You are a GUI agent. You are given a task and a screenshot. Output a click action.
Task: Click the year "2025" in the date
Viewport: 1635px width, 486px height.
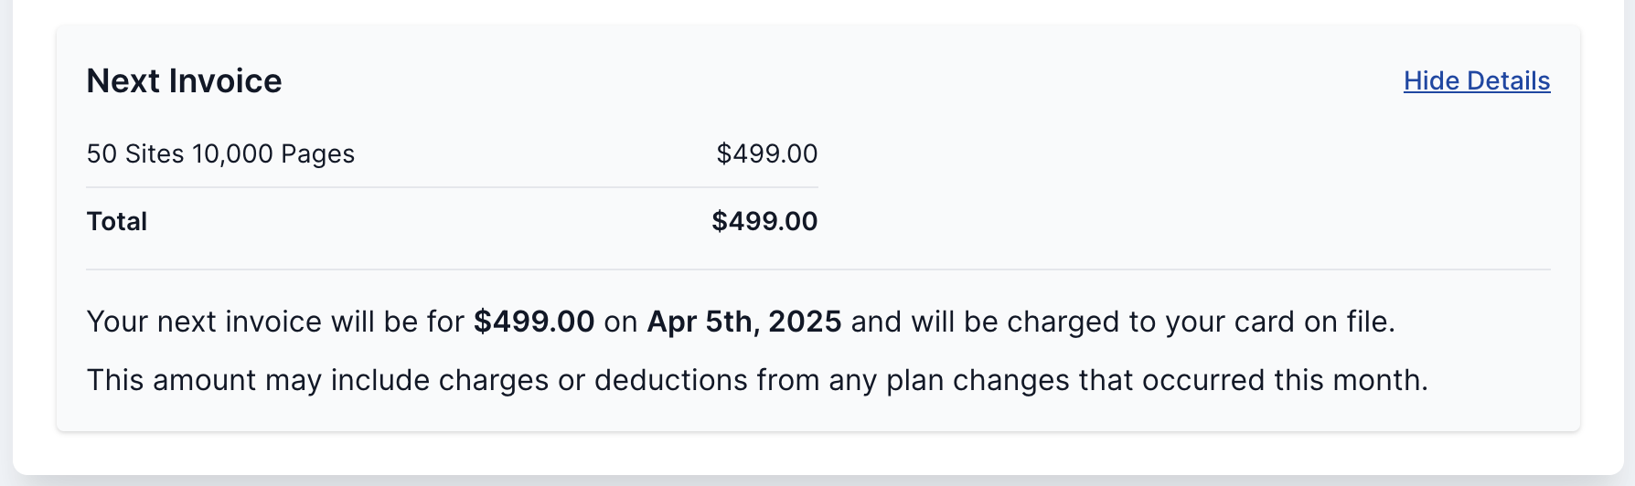point(805,322)
